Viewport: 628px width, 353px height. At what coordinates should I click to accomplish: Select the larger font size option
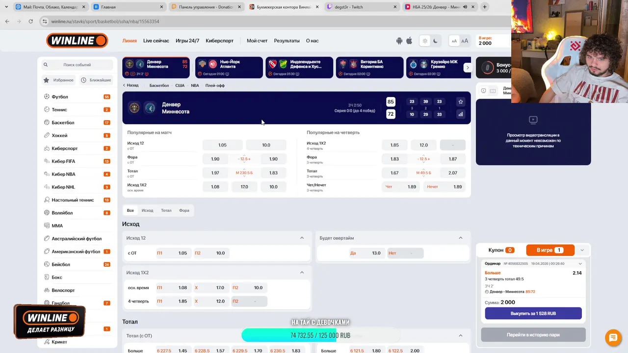(465, 41)
